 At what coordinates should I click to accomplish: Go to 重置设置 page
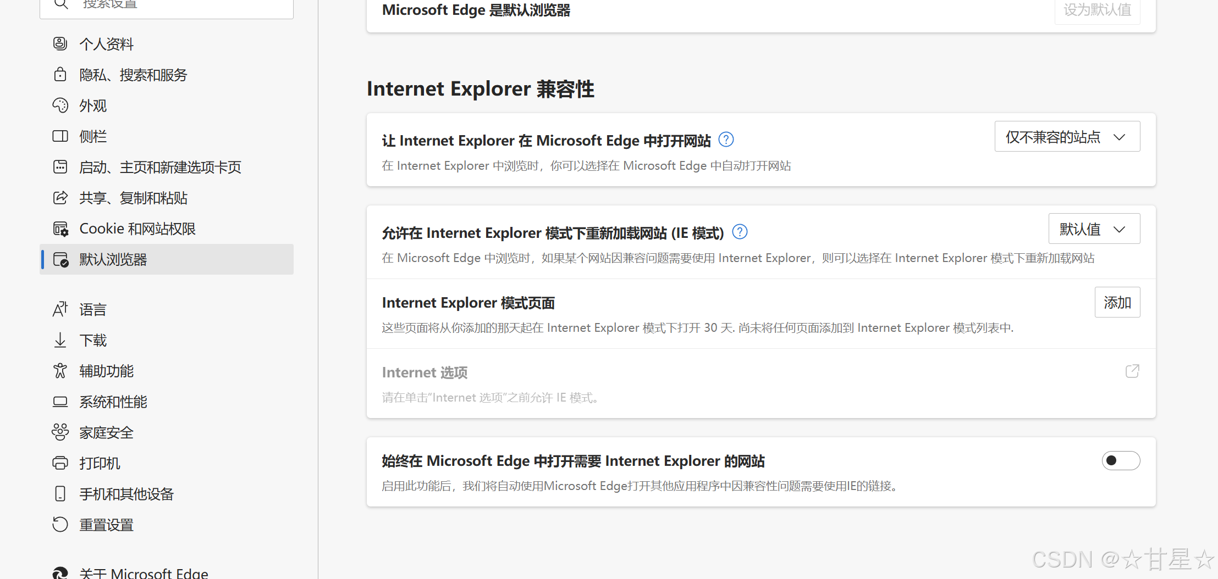click(167, 525)
